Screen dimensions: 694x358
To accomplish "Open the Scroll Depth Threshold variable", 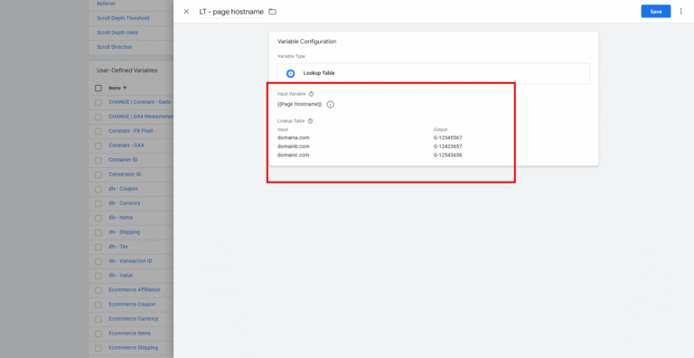I will click(123, 18).
